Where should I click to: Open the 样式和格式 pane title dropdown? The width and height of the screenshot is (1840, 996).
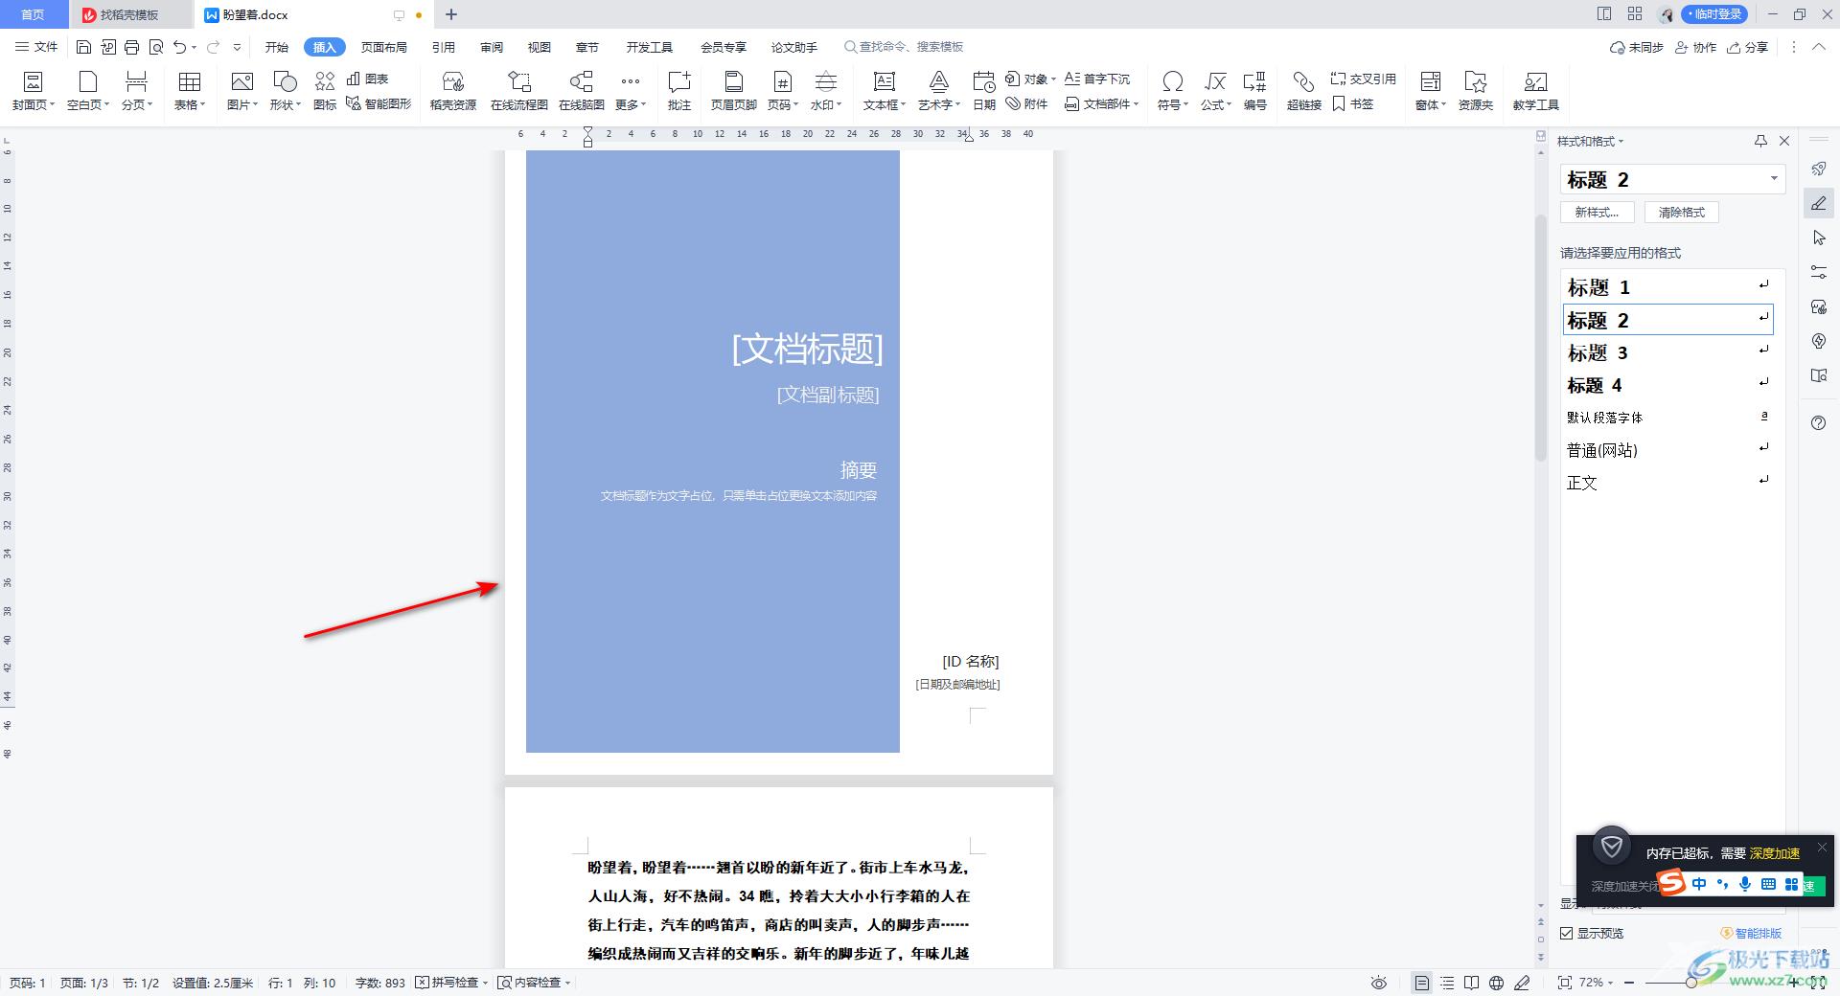point(1590,141)
